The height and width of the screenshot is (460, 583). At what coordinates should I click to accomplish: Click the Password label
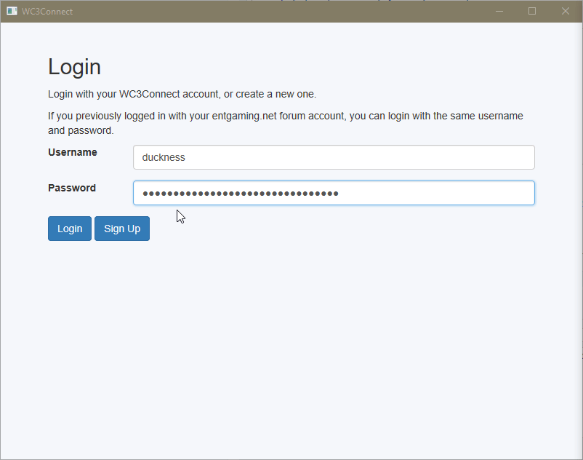point(72,188)
